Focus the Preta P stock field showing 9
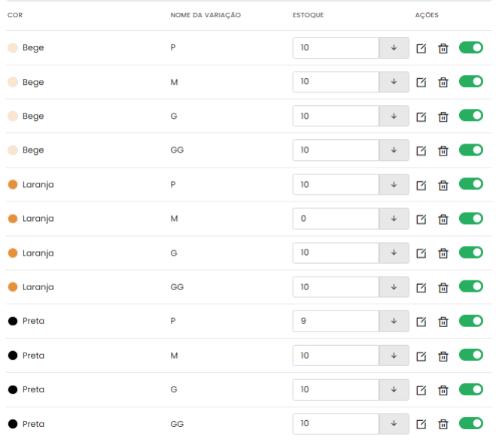Screen dimensions: 496x442 point(335,321)
